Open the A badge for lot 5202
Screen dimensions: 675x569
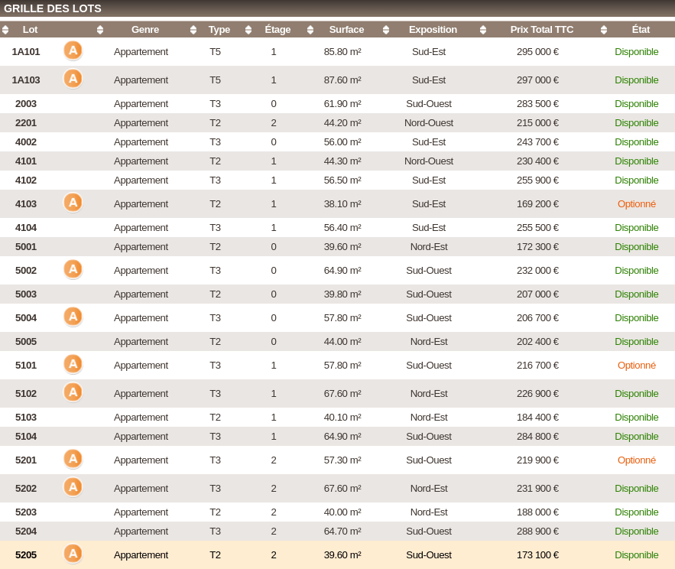point(73,487)
